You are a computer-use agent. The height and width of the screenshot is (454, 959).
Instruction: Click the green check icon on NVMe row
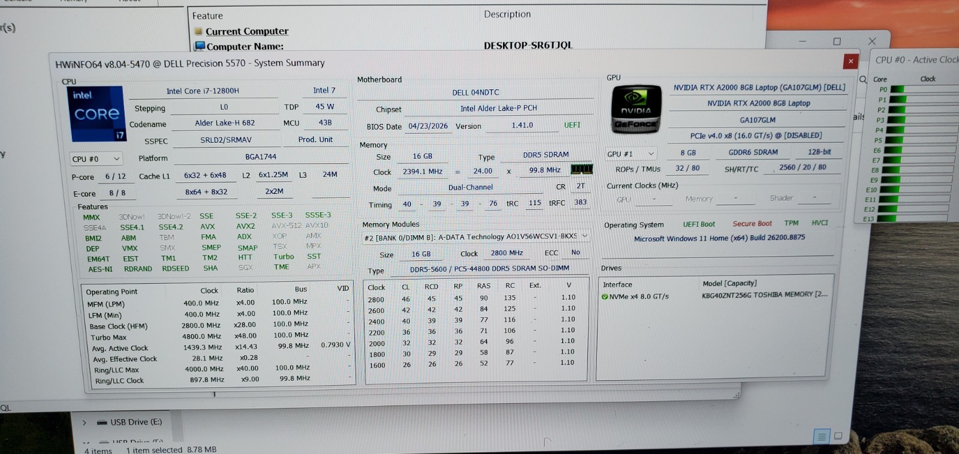[x=605, y=296]
